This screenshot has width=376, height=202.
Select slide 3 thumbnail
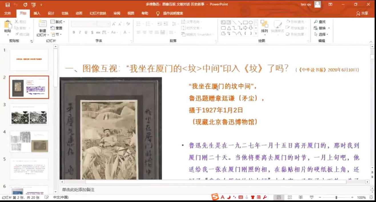(29, 114)
